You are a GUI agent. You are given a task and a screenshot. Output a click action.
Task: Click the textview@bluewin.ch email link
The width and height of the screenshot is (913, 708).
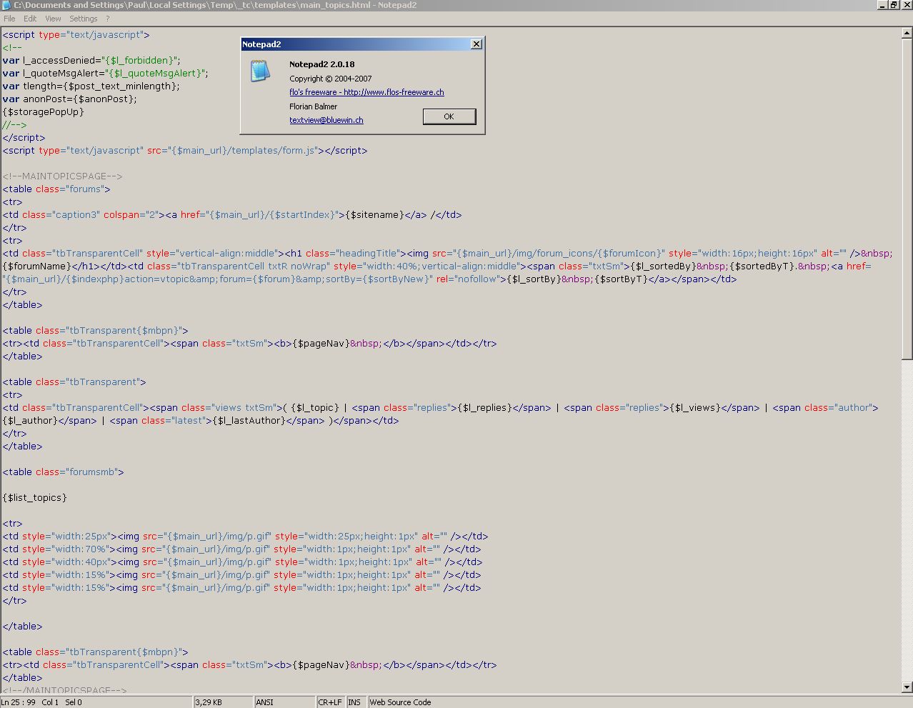pyautogui.click(x=326, y=120)
